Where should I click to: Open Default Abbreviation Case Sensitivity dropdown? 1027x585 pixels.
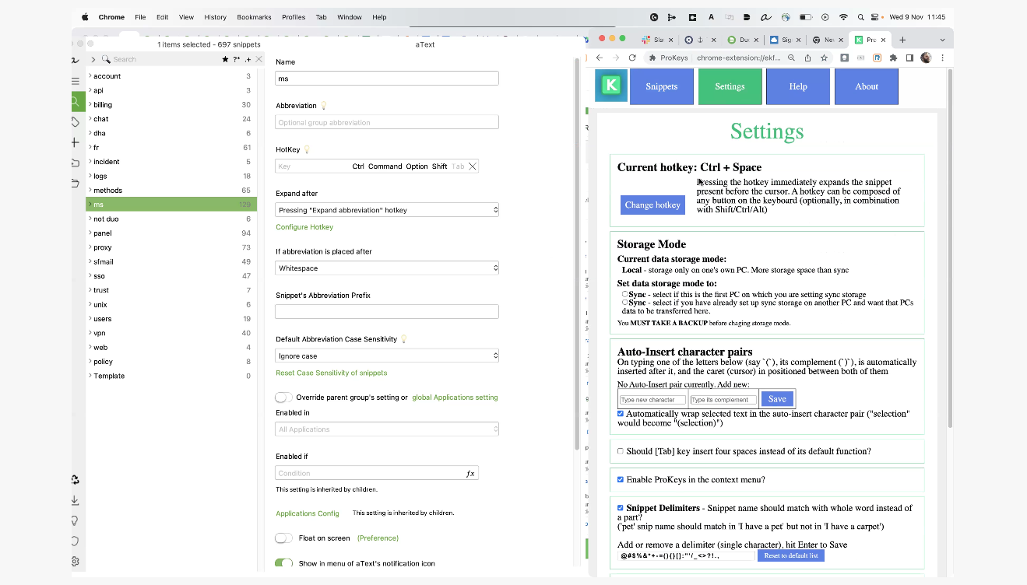tap(387, 356)
